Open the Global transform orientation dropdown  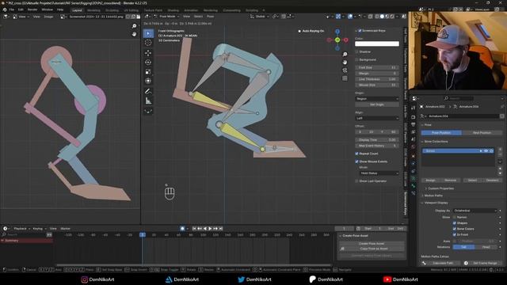point(260,16)
